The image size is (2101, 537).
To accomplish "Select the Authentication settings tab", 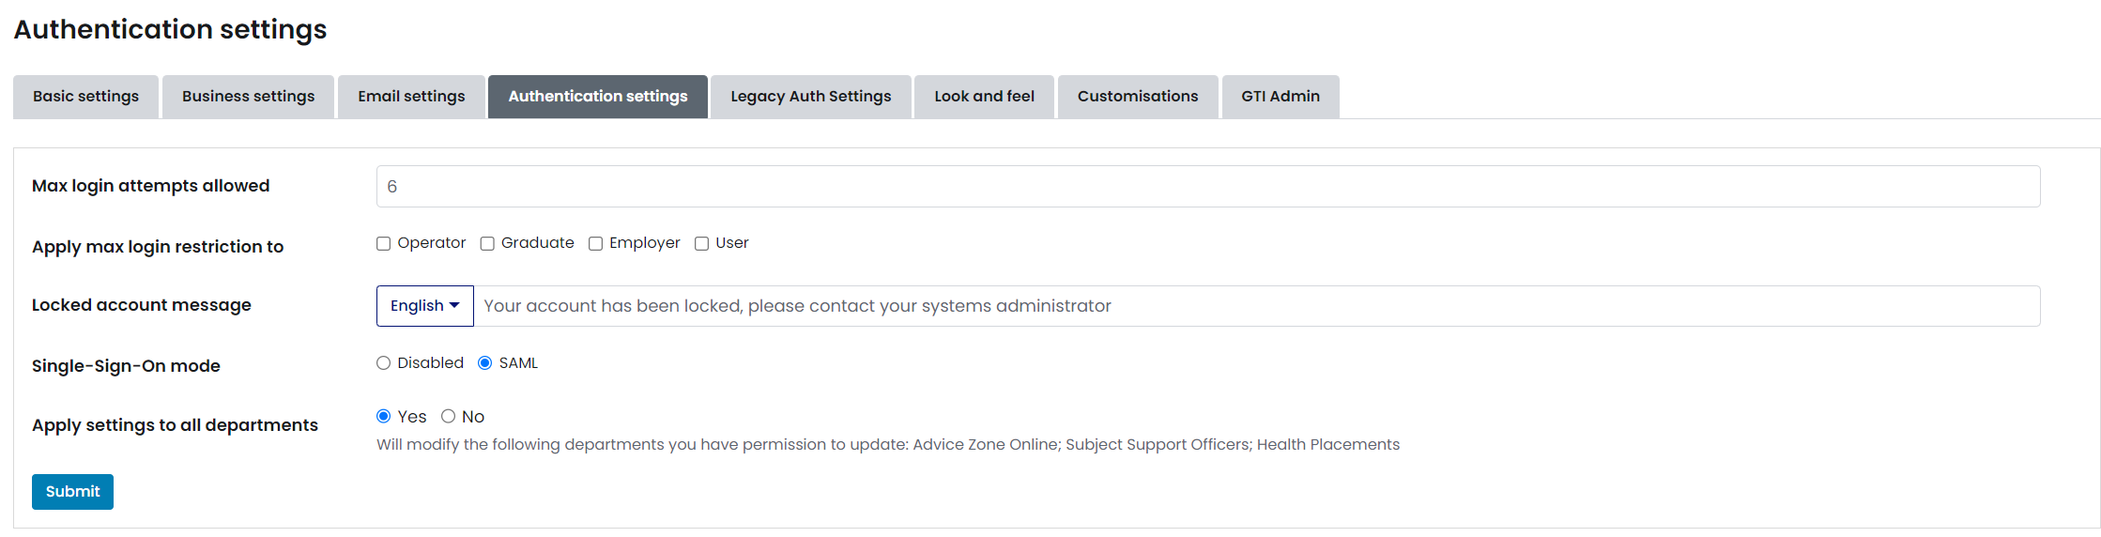I will click(598, 97).
